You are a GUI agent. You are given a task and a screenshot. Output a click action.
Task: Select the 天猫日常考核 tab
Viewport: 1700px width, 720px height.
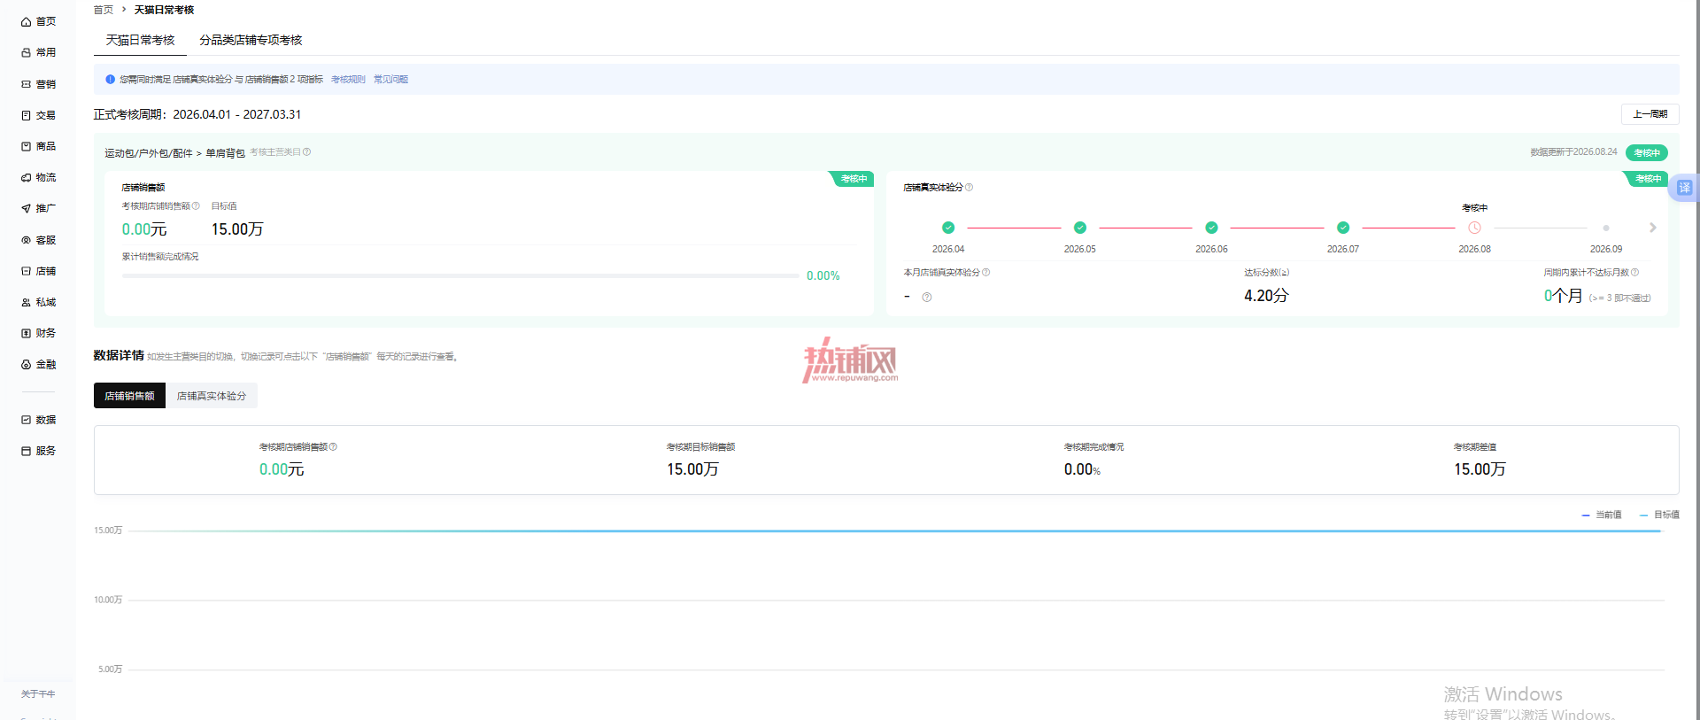click(x=140, y=40)
